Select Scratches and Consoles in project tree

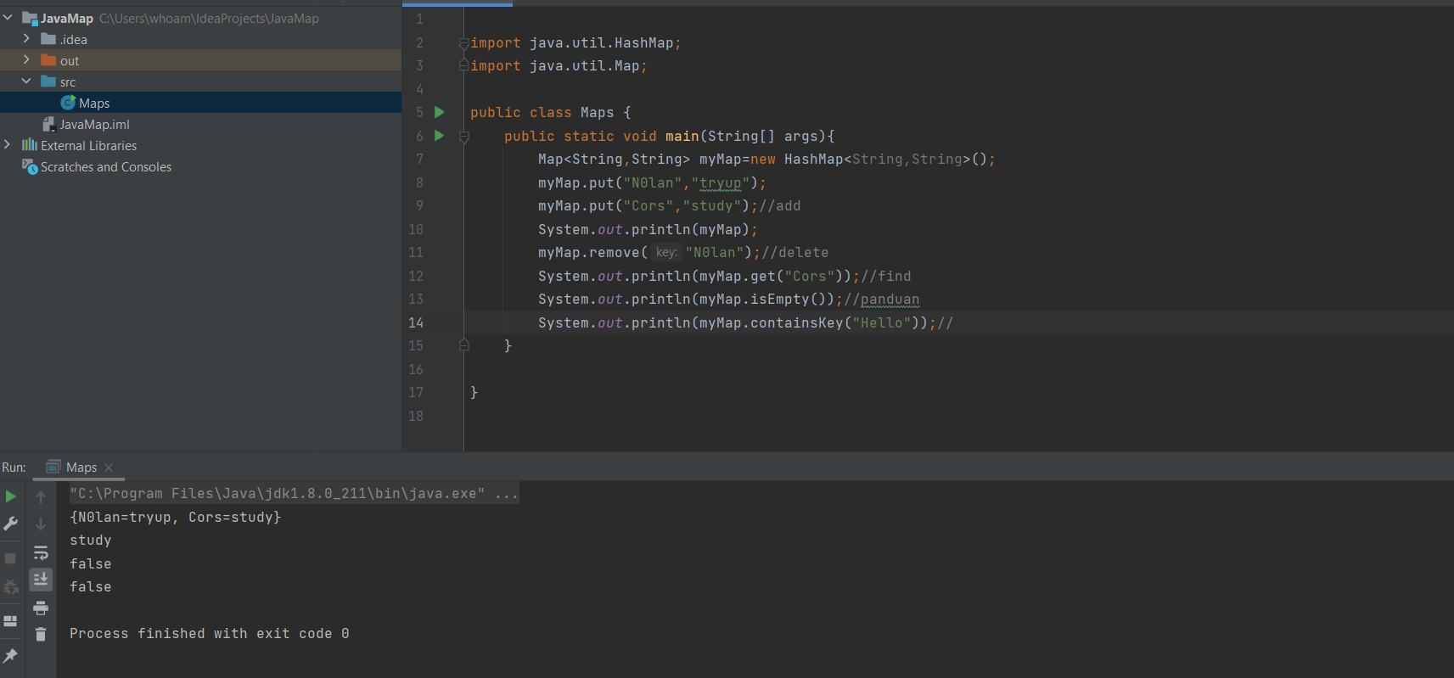tap(106, 167)
